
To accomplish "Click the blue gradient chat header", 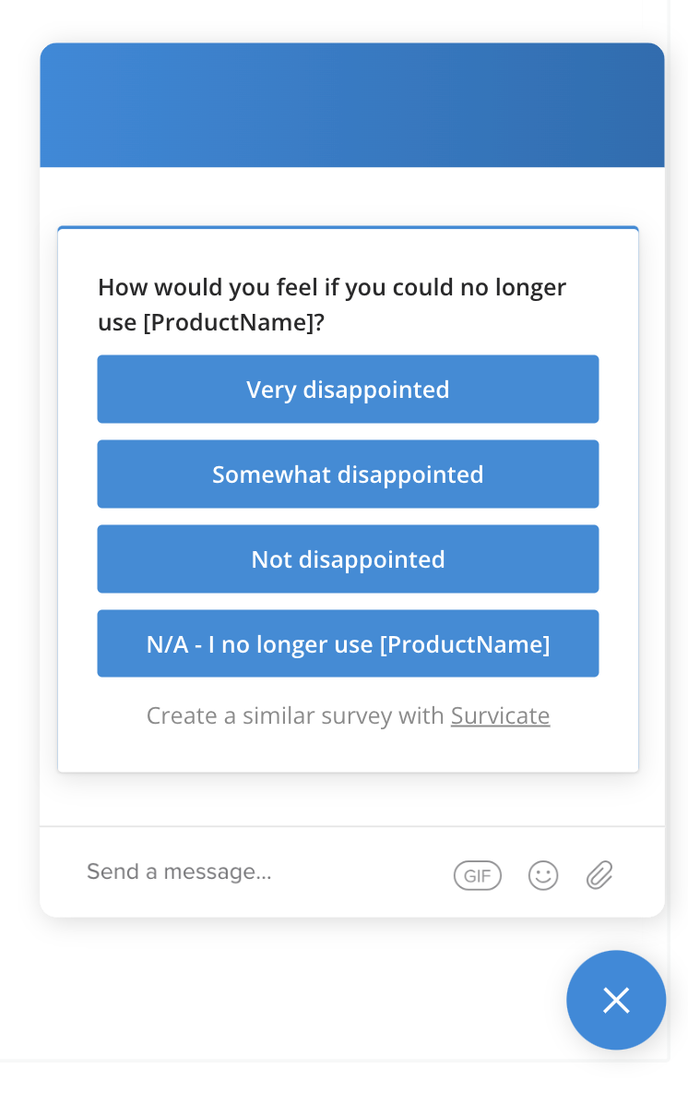I will (x=352, y=105).
